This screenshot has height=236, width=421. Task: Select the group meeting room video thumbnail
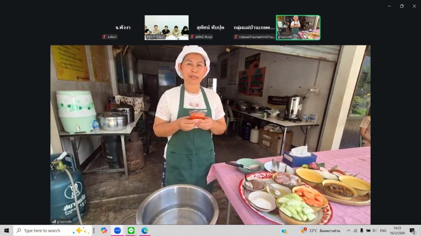pyautogui.click(x=167, y=27)
